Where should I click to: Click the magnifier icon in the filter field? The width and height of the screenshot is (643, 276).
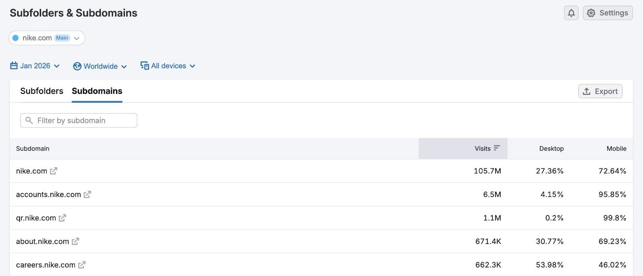(29, 120)
